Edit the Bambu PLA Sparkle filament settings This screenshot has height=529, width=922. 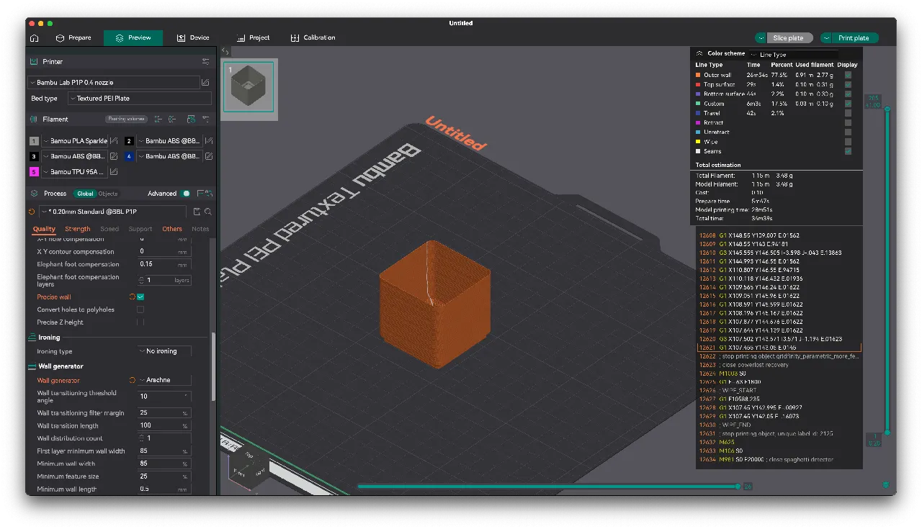tap(112, 141)
